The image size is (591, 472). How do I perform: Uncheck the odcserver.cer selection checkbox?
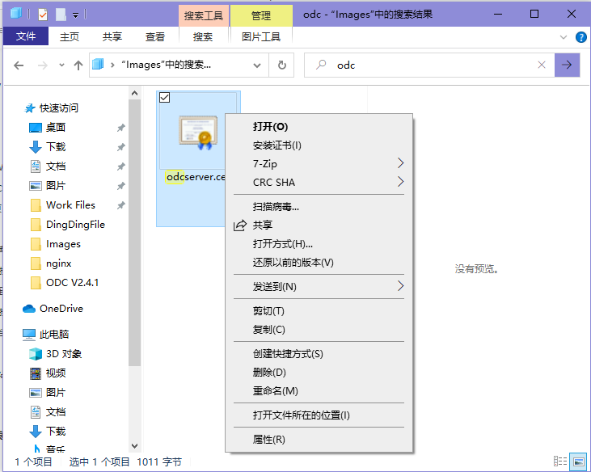tap(165, 98)
